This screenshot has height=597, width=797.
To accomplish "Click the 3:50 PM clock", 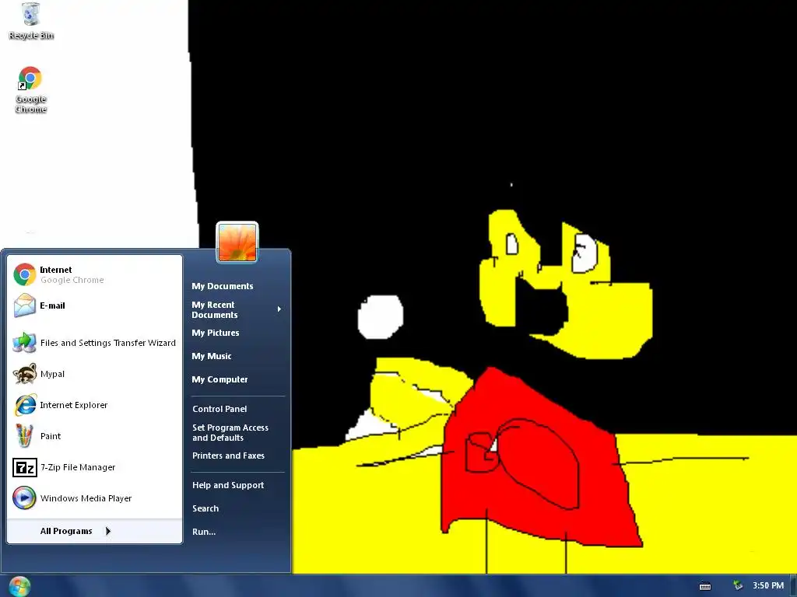I will (768, 585).
